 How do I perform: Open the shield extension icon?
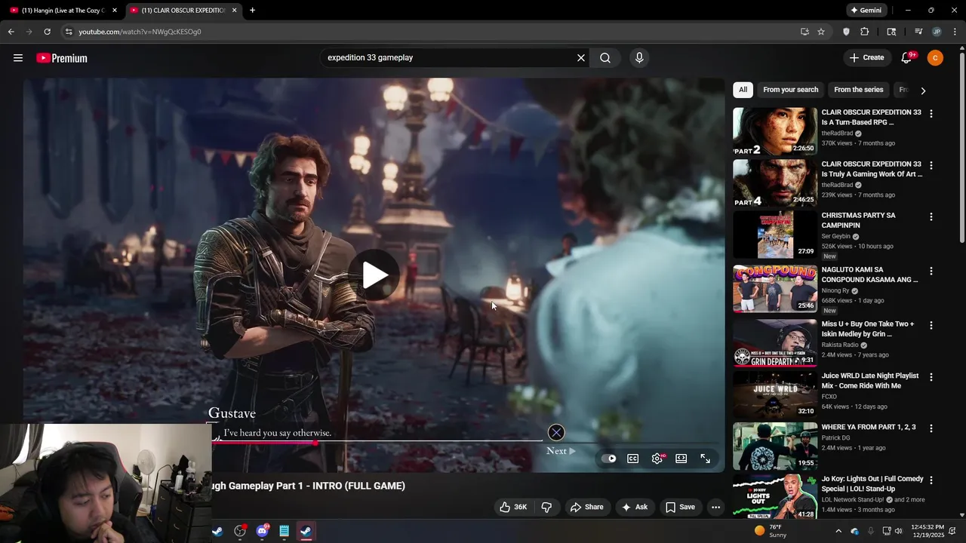846,32
